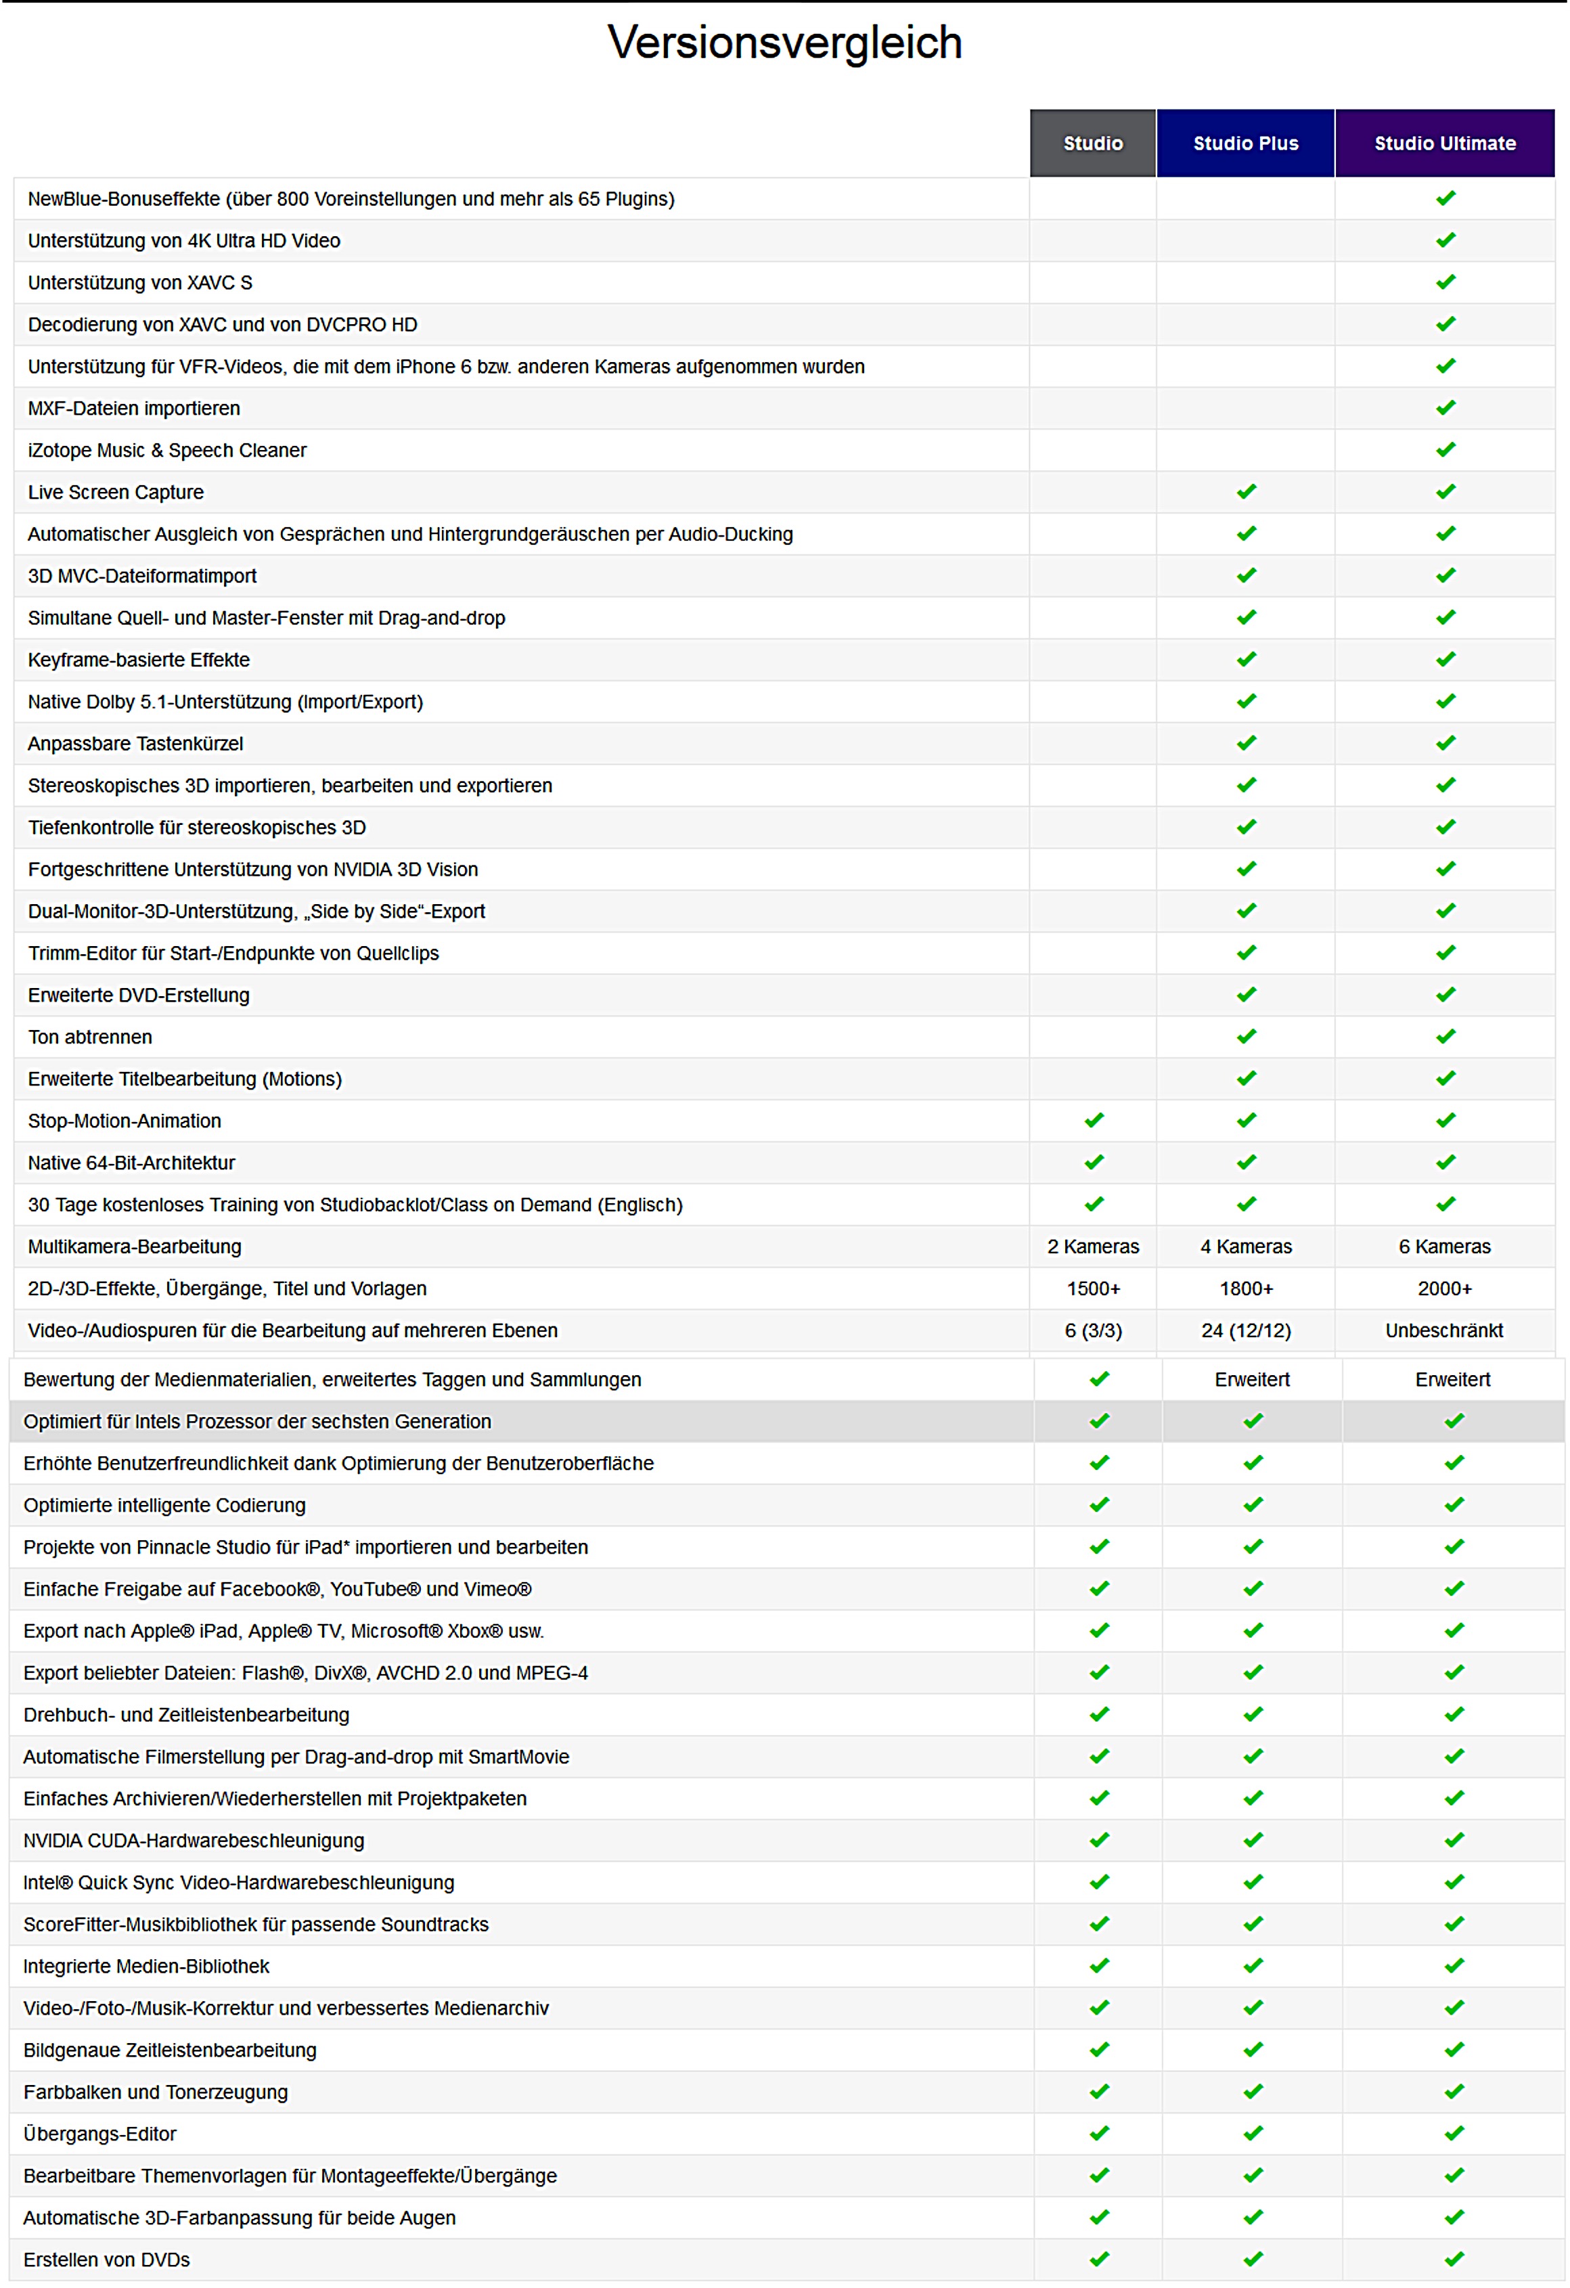The height and width of the screenshot is (2288, 1570).
Task: Click the Versionsvergleich page heading
Action: [784, 43]
